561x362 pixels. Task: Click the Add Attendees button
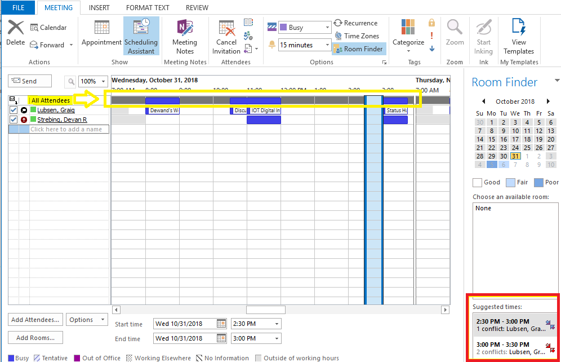[35, 320]
